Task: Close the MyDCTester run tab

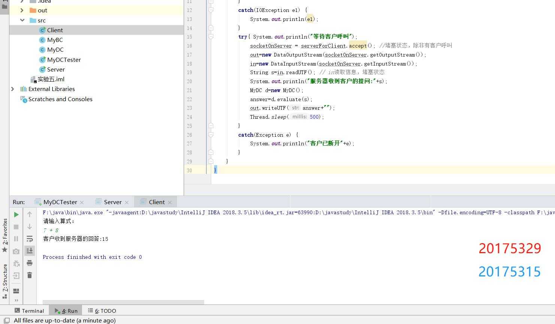Action: pos(82,202)
